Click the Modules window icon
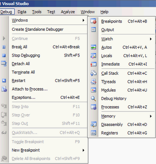The image size is (156, 164). (x=93, y=90)
